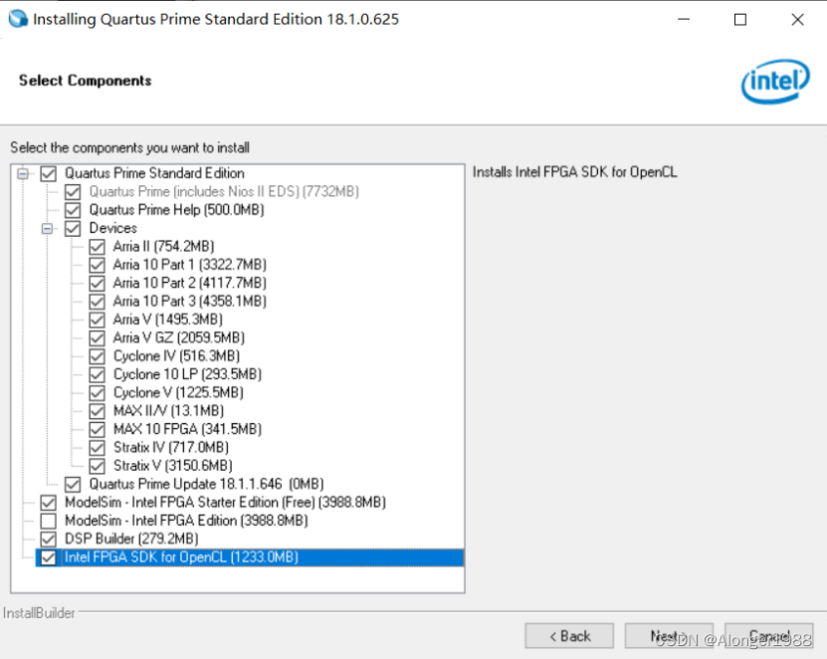Toggle Quartus Prime (includes Nios II EDS) checkbox
This screenshot has width=827, height=659.
pyautogui.click(x=73, y=192)
